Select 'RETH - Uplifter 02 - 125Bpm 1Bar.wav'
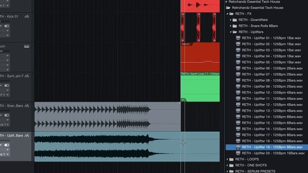The width and height of the screenshot is (308, 173). [x=271, y=44]
